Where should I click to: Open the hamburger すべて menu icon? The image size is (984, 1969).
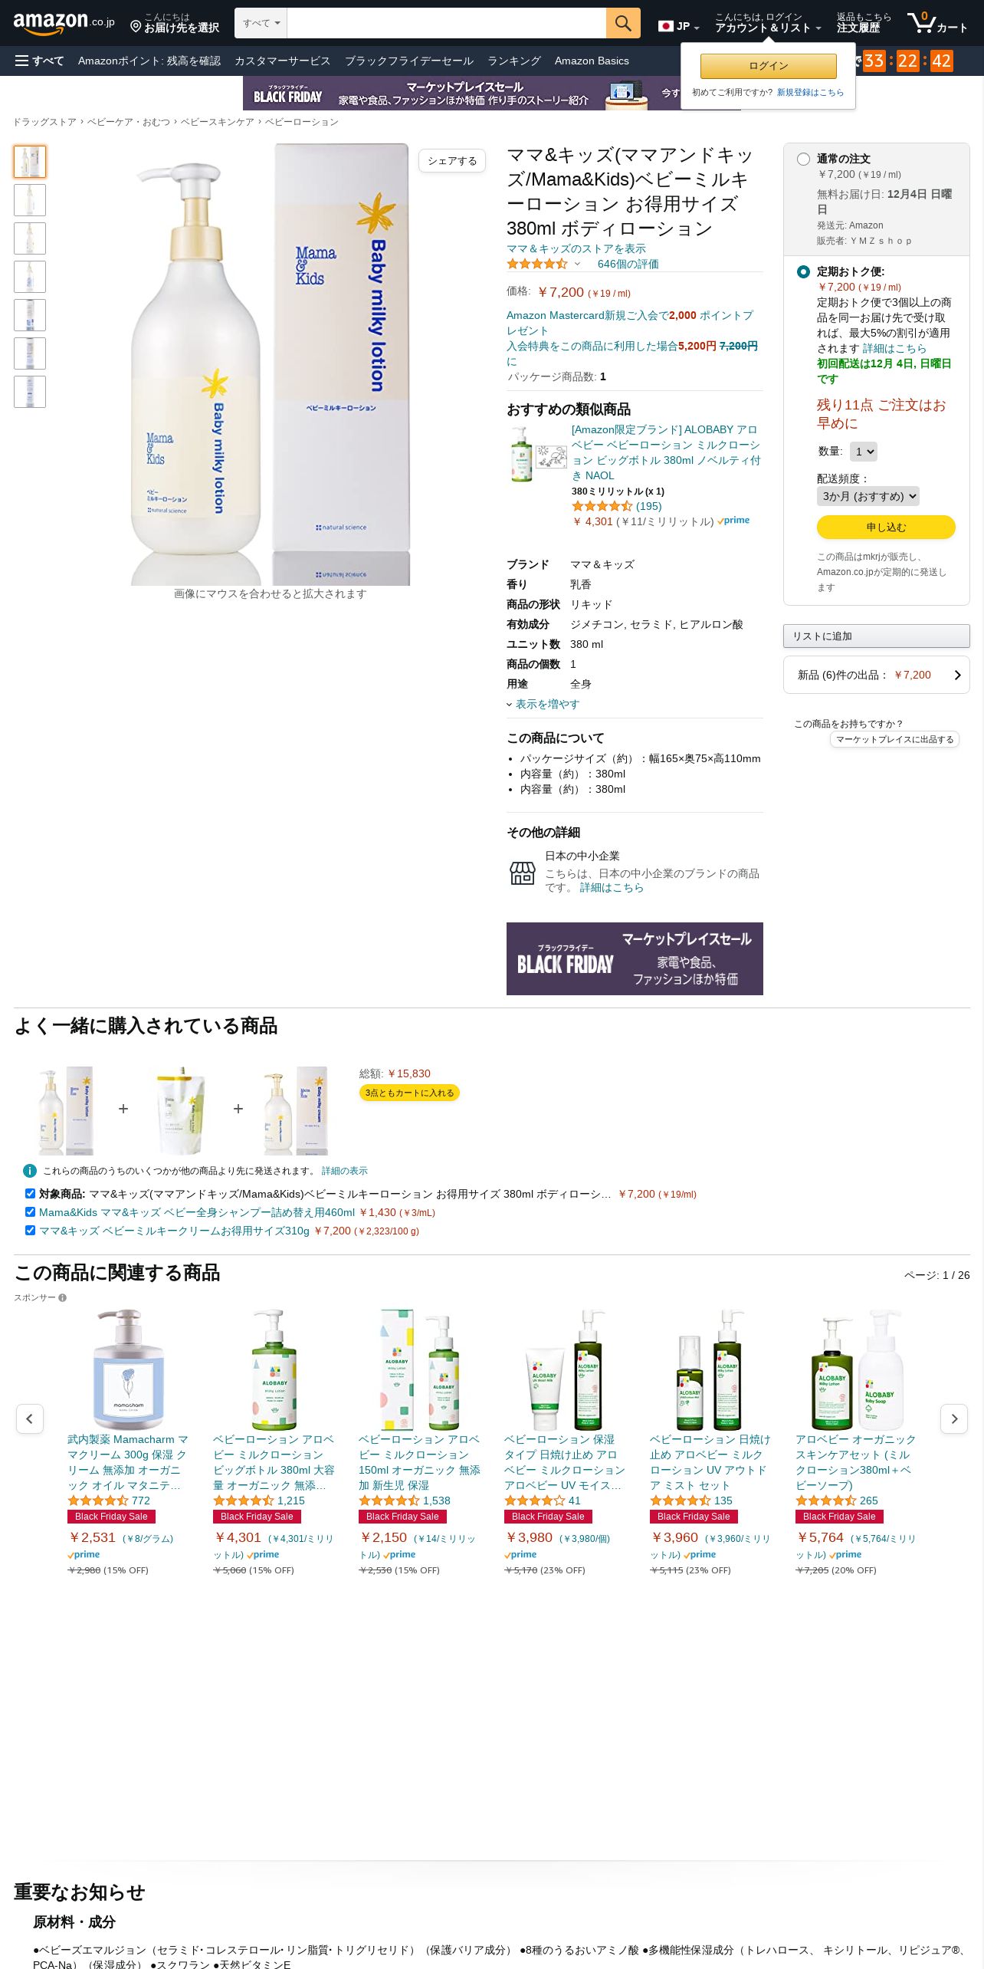21,61
